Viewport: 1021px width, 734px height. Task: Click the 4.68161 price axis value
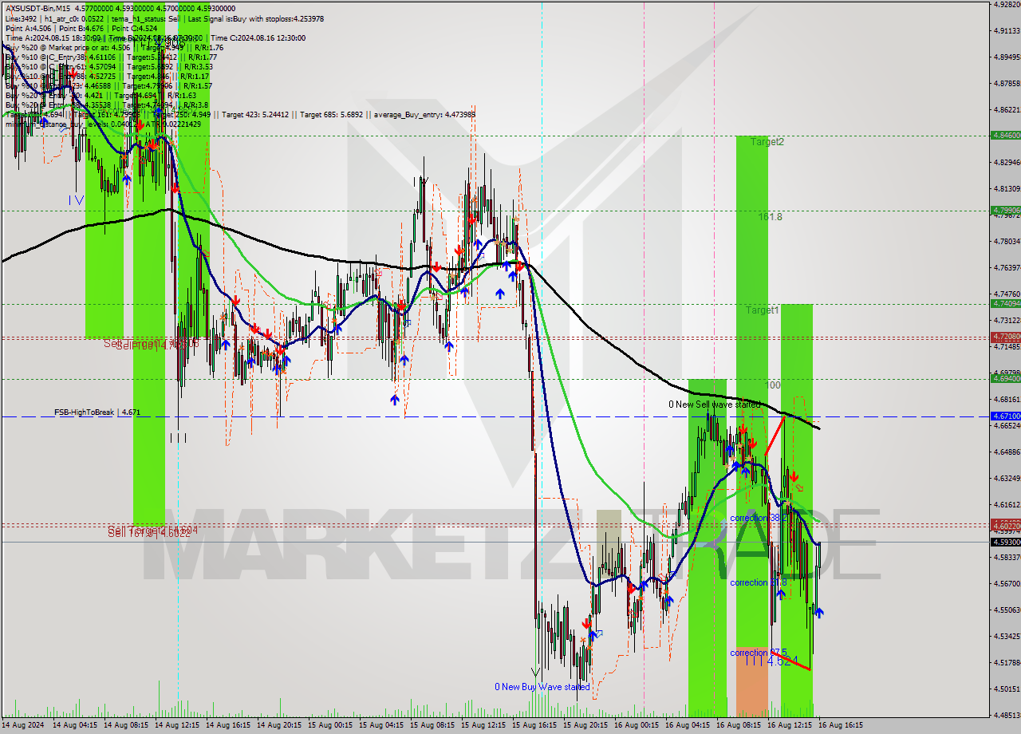[x=1007, y=399]
